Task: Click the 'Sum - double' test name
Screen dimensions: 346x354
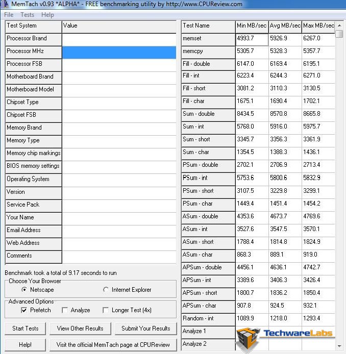Action: point(208,115)
